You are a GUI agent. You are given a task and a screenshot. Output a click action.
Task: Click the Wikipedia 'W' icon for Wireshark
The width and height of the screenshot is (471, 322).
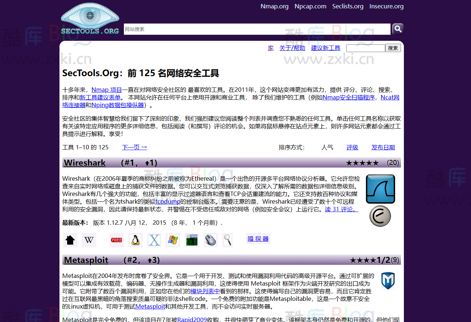pos(89,240)
